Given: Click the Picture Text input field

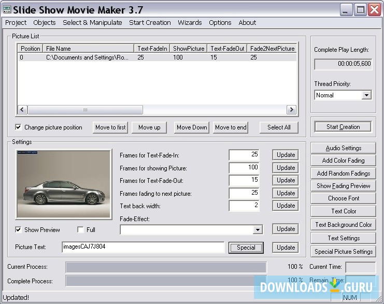Looking at the screenshot, I should point(143,247).
